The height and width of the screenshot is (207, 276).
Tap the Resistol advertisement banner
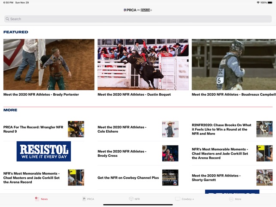click(x=44, y=151)
